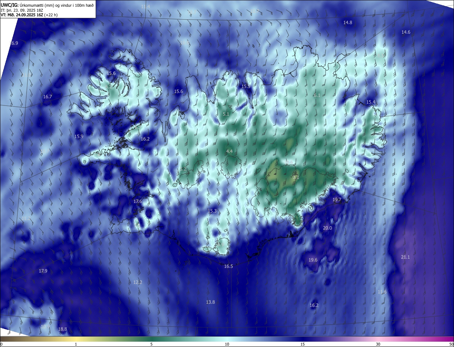The width and height of the screenshot is (454, 347).
Task: Click the 18.8 value label
Action: [x=62, y=329]
